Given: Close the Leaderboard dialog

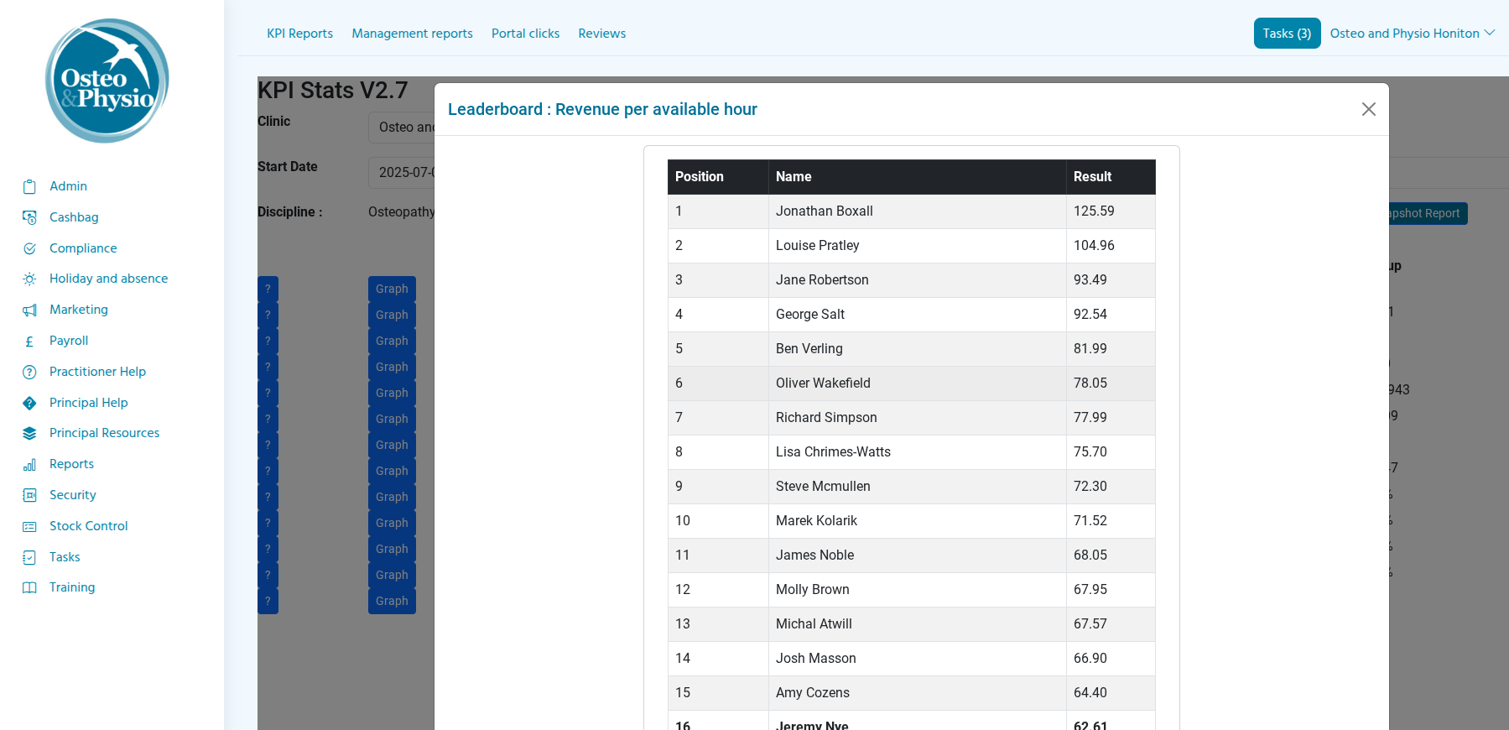Looking at the screenshot, I should [1368, 109].
